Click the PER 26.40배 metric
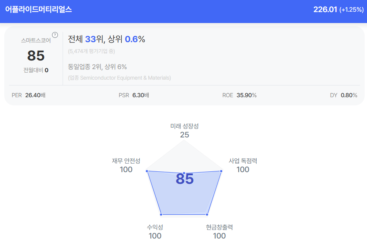 pyautogui.click(x=29, y=95)
